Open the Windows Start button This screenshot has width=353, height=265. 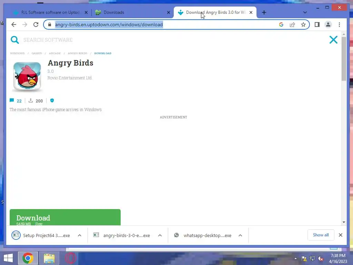8,258
